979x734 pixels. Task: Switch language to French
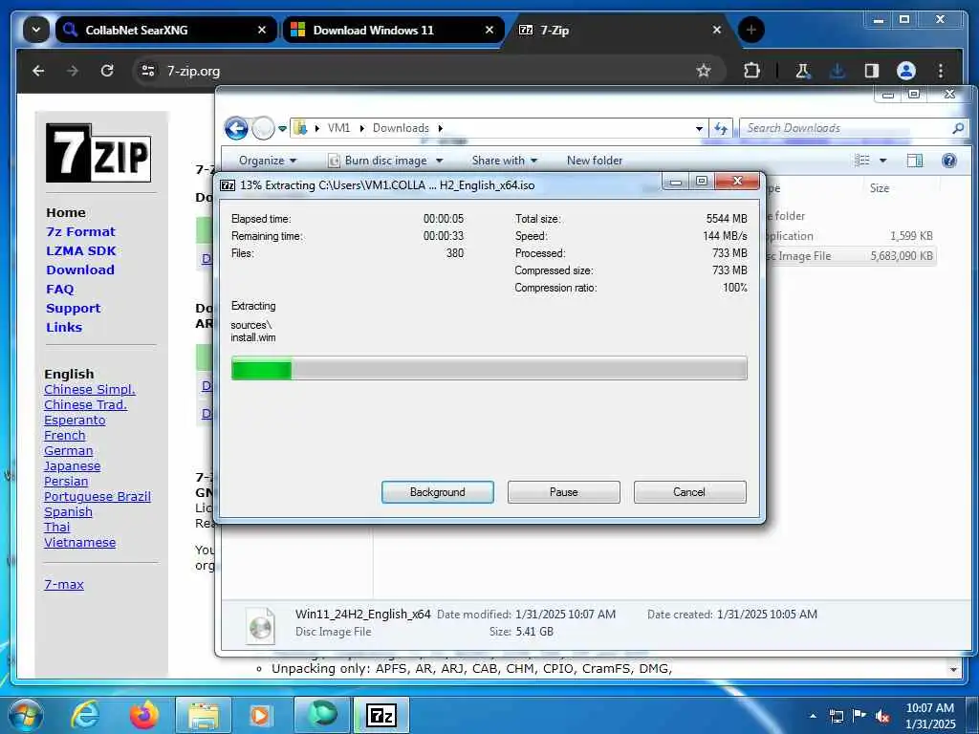pos(64,435)
